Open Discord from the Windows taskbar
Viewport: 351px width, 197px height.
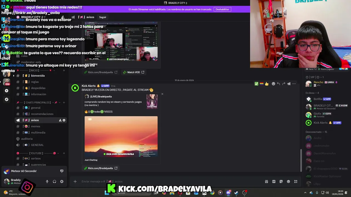[x=228, y=193]
